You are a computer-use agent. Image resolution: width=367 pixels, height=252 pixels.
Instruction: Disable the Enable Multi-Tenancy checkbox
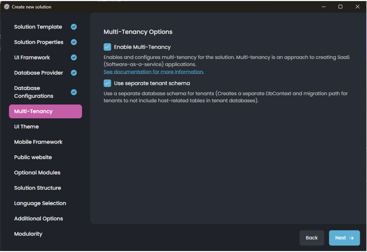[x=107, y=47]
